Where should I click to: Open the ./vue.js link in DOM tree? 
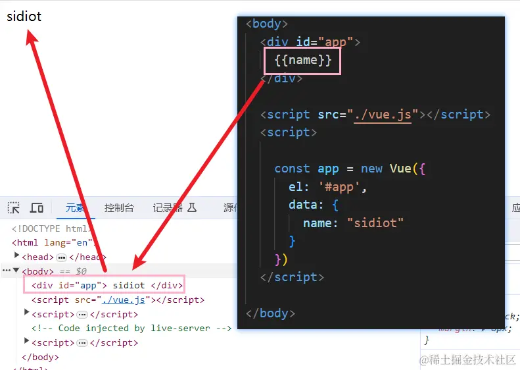[124, 300]
